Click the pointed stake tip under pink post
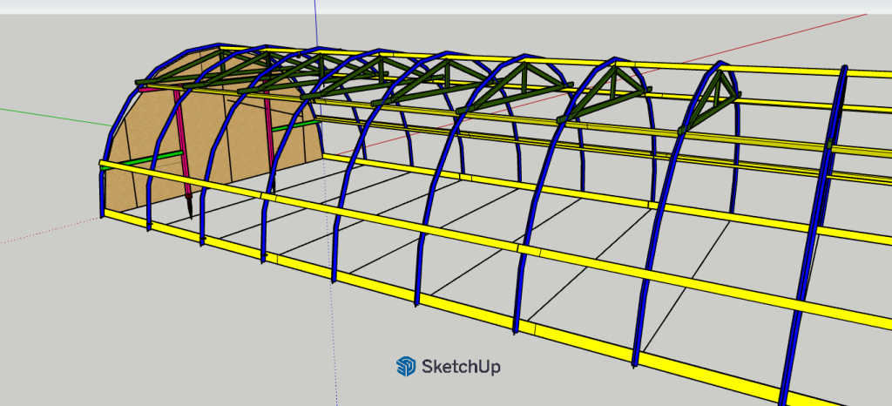Viewport: 892px width, 406px height. (x=191, y=209)
